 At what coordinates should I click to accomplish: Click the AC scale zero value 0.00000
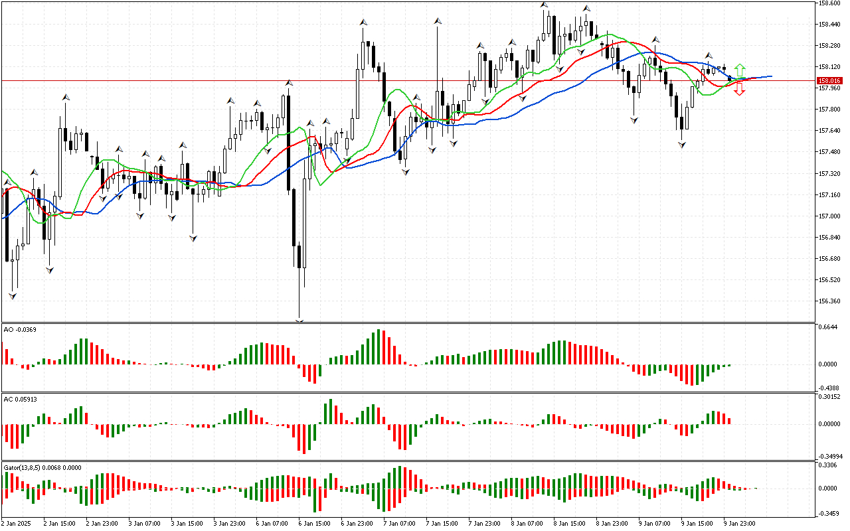tap(831, 424)
